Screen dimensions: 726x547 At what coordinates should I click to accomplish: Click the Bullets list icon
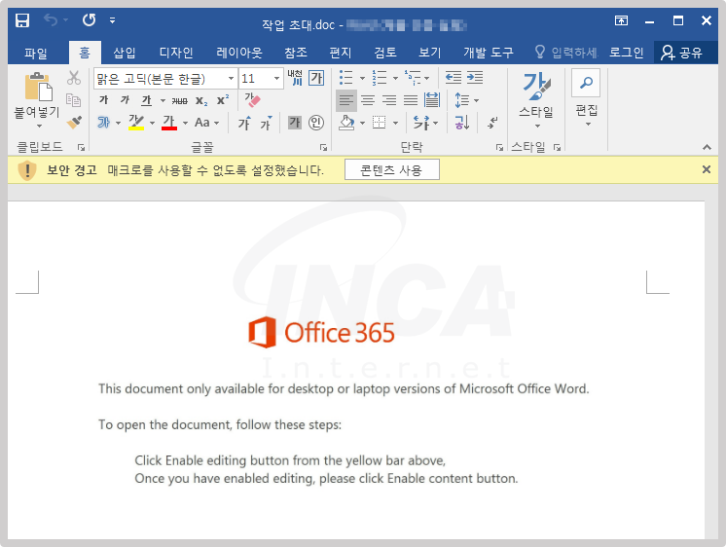coord(345,78)
